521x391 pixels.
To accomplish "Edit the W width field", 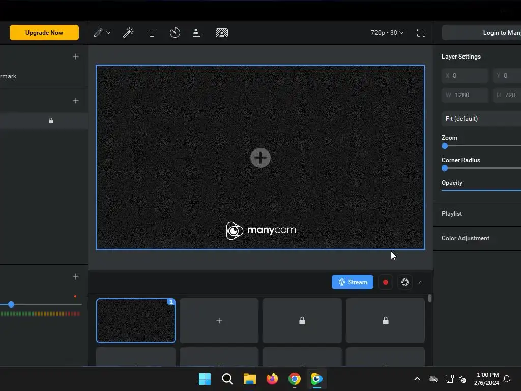I will [465, 95].
